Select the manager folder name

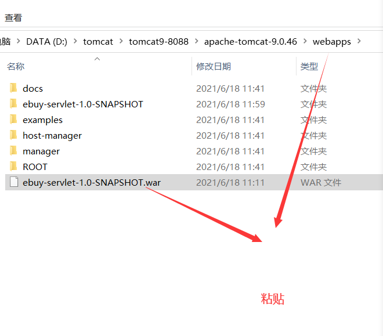coord(41,151)
